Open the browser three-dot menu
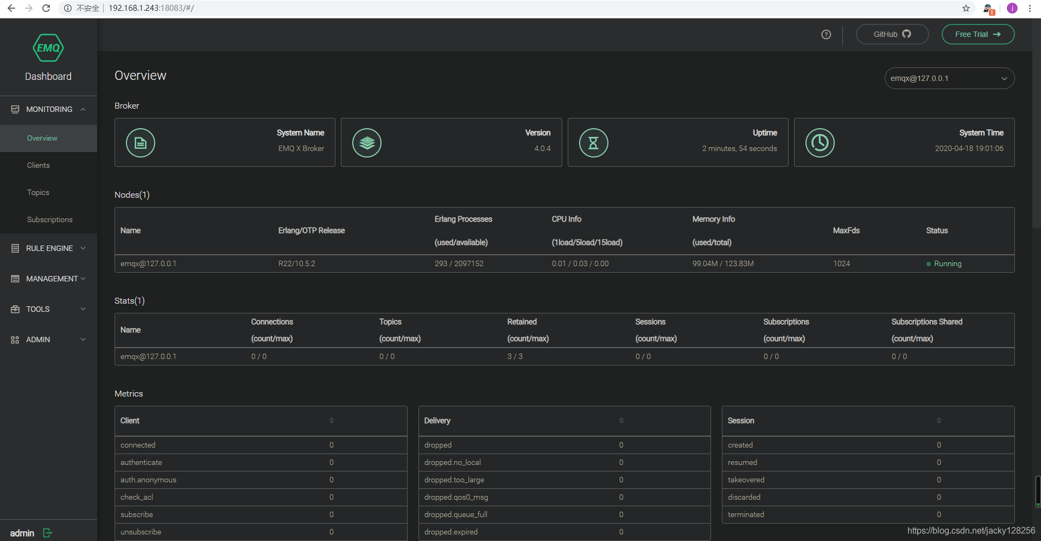The height and width of the screenshot is (541, 1041). click(x=1030, y=8)
